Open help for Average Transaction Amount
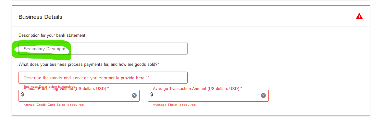Viewport: 384px width, 120px height. click(x=263, y=95)
